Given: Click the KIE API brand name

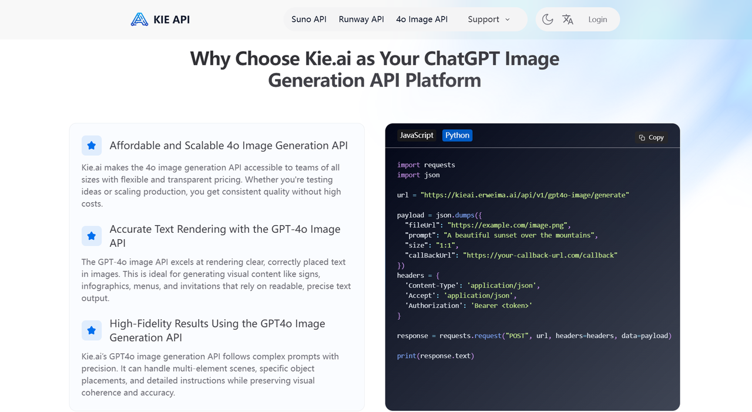Looking at the screenshot, I should tap(172, 19).
